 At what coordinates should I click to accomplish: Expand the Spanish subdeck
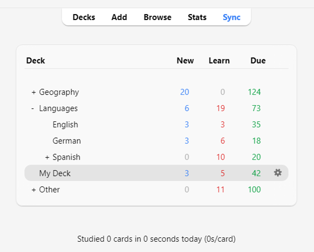click(47, 158)
